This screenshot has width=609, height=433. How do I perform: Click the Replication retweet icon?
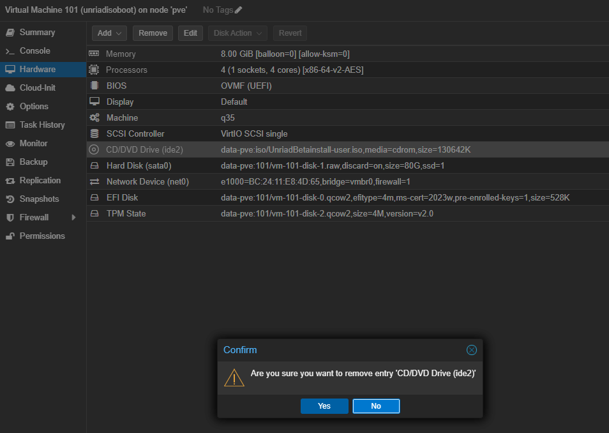[x=10, y=181]
